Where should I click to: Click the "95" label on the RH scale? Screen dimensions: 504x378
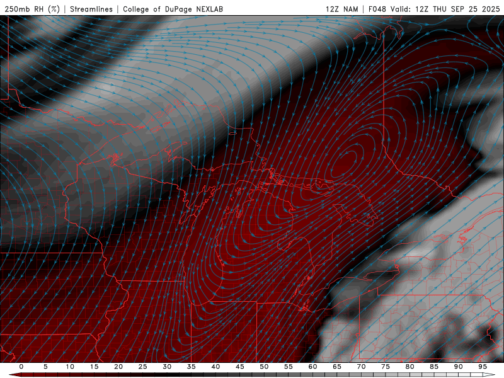click(x=483, y=367)
